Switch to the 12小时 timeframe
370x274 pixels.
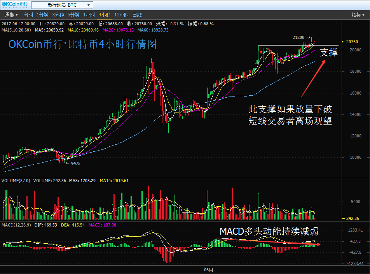(121, 15)
